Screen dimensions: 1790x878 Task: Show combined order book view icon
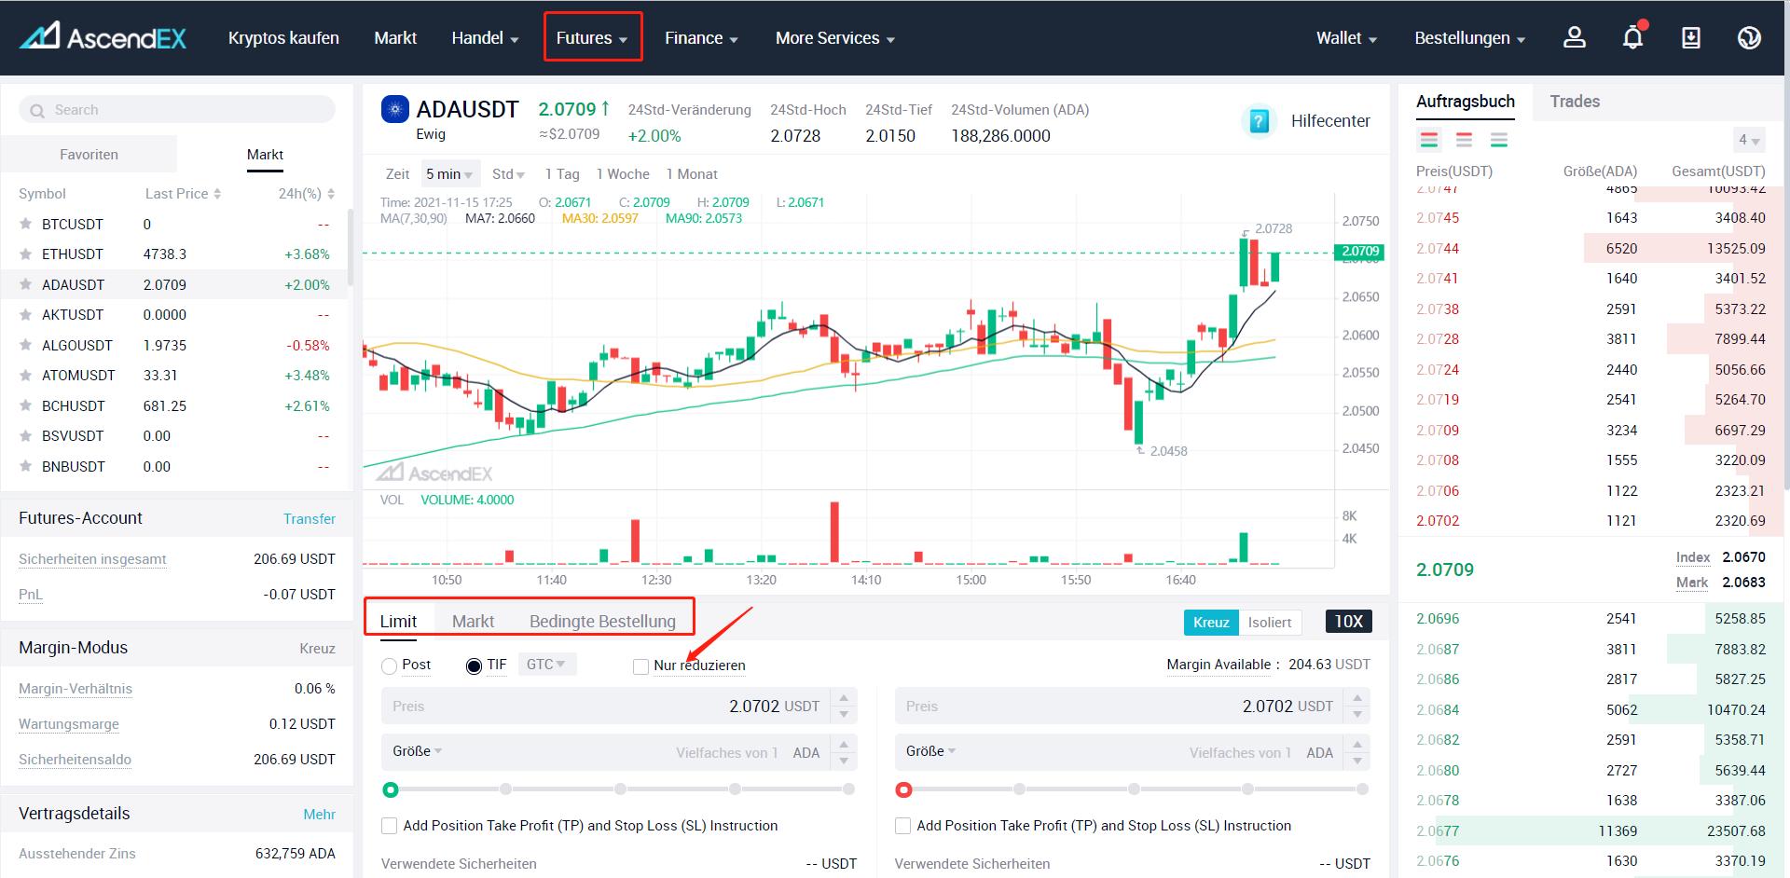1429,140
